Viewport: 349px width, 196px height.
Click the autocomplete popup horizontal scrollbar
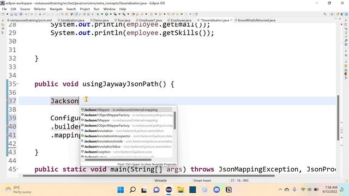click(118, 160)
